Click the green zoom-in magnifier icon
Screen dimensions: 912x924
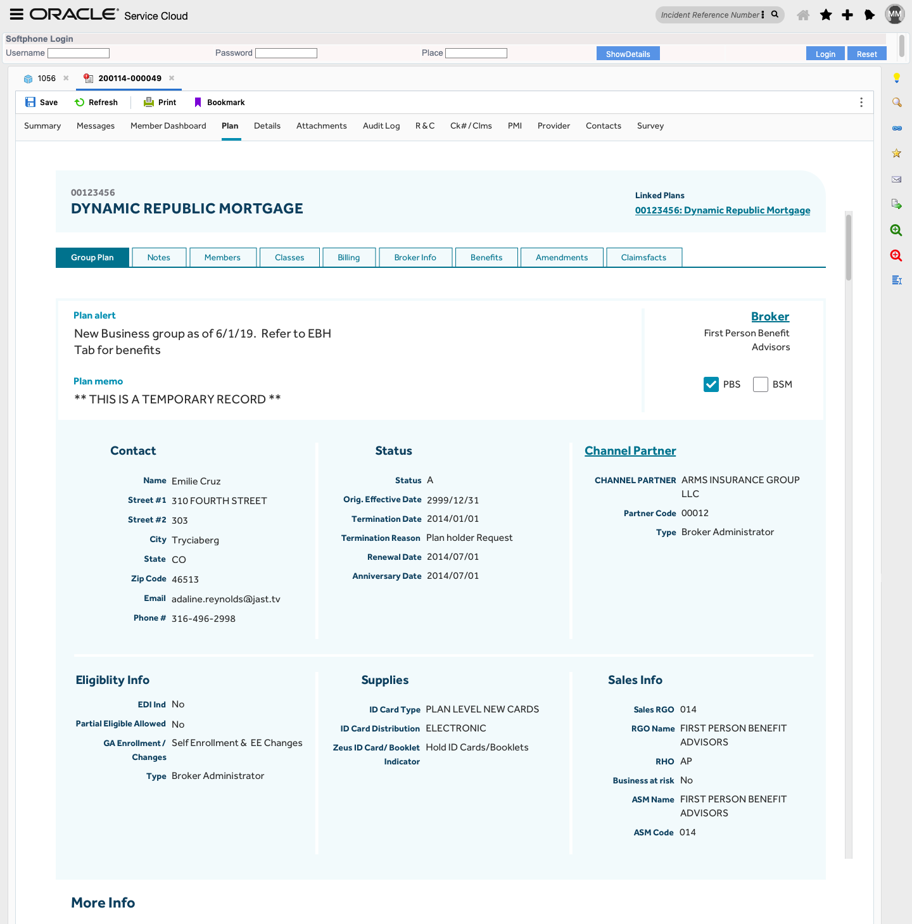point(896,230)
